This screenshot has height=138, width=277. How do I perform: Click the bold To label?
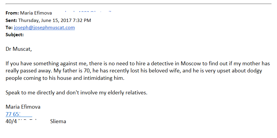9,28
